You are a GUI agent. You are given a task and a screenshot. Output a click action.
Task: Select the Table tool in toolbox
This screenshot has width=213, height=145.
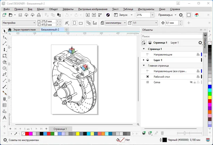tap(4, 105)
